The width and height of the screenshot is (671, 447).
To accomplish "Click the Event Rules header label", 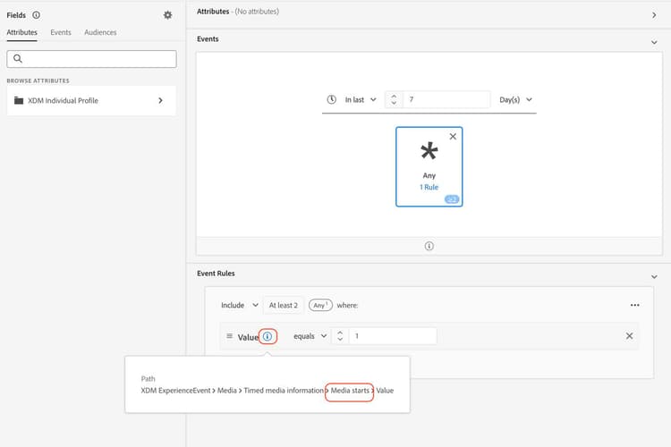I will pos(216,274).
